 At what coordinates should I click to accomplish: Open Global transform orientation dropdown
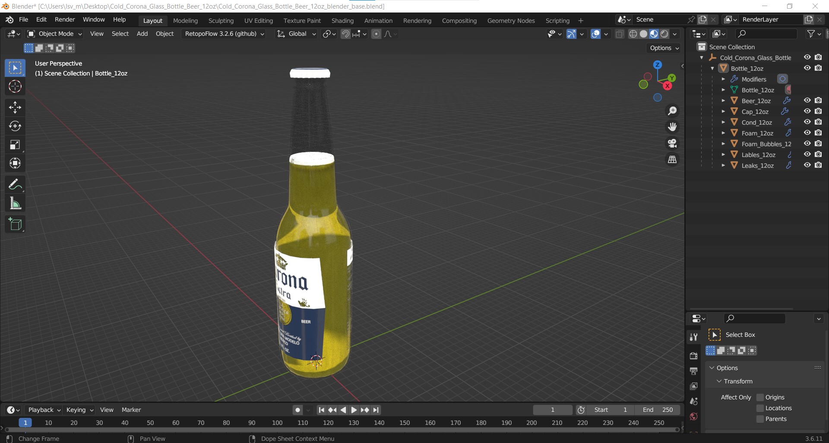pyautogui.click(x=297, y=34)
